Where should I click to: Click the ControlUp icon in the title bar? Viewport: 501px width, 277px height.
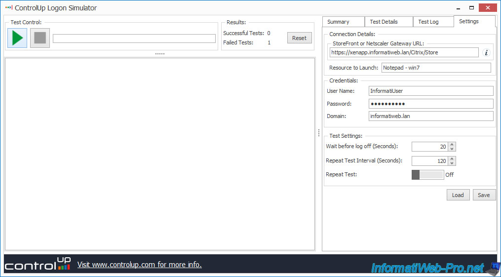[x=8, y=8]
